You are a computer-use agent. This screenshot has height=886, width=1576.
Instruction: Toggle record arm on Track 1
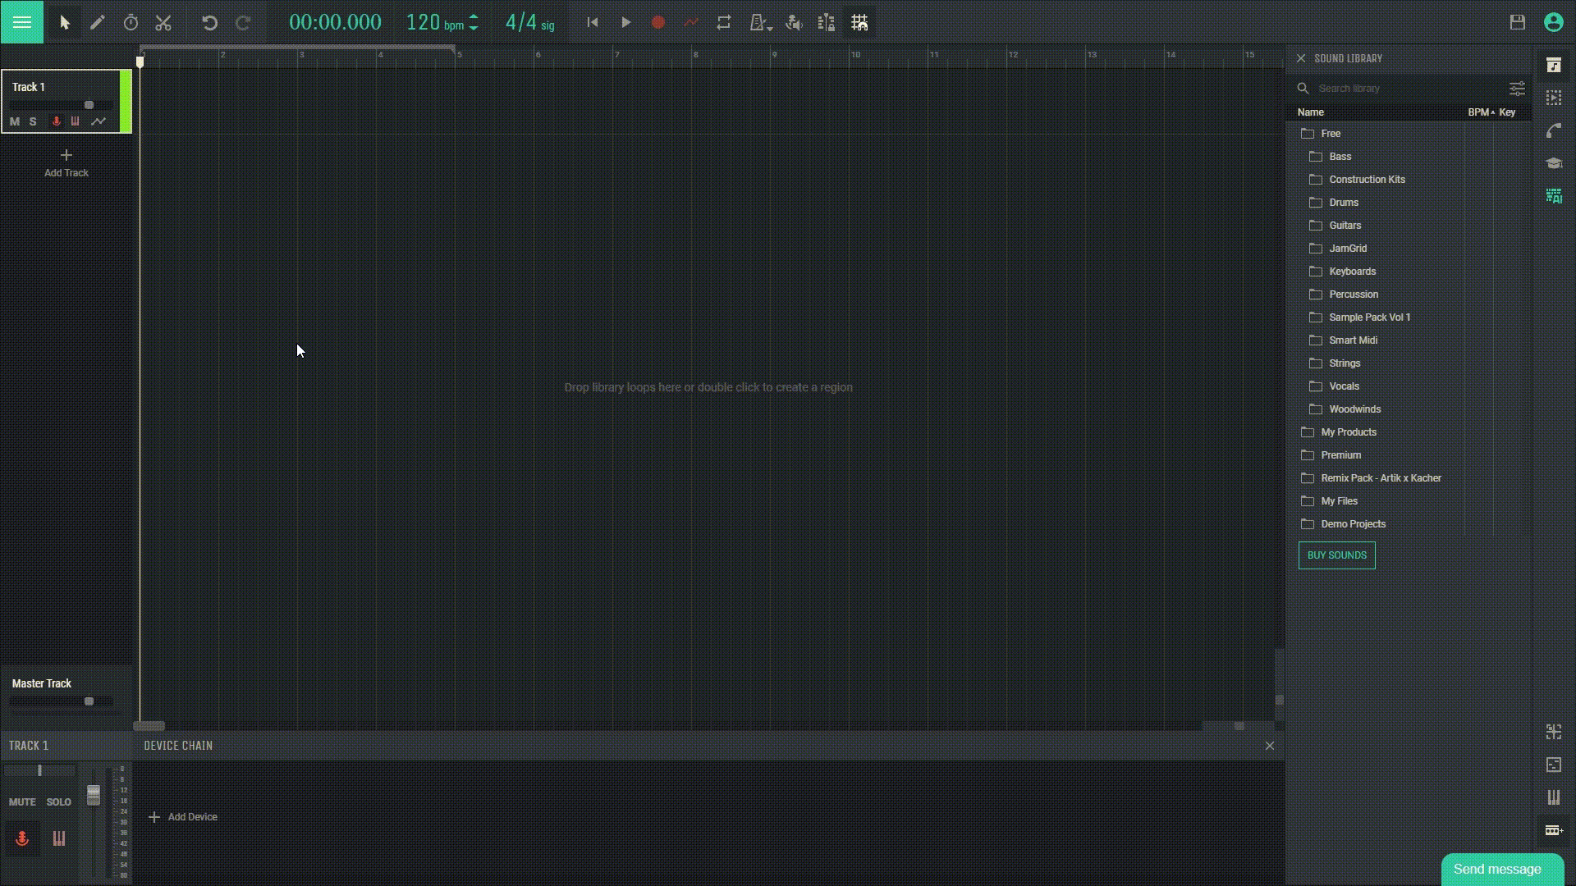click(x=55, y=121)
